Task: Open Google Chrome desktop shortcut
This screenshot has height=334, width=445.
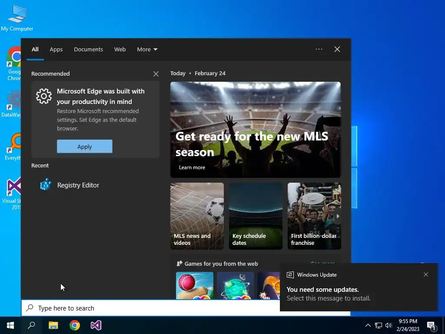Action: [13, 63]
